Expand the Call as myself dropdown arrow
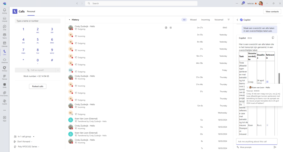283x152 pixels. click(x=58, y=70)
